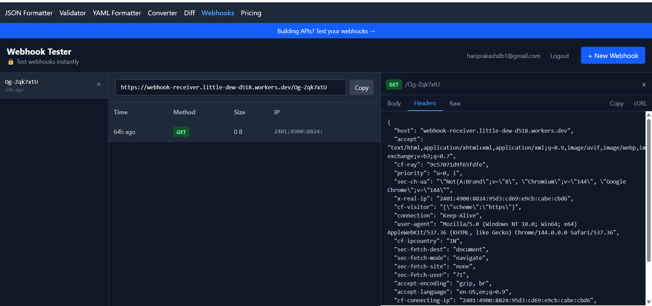Open the Converter page
Screen dimensions: 652x306
(x=162, y=13)
